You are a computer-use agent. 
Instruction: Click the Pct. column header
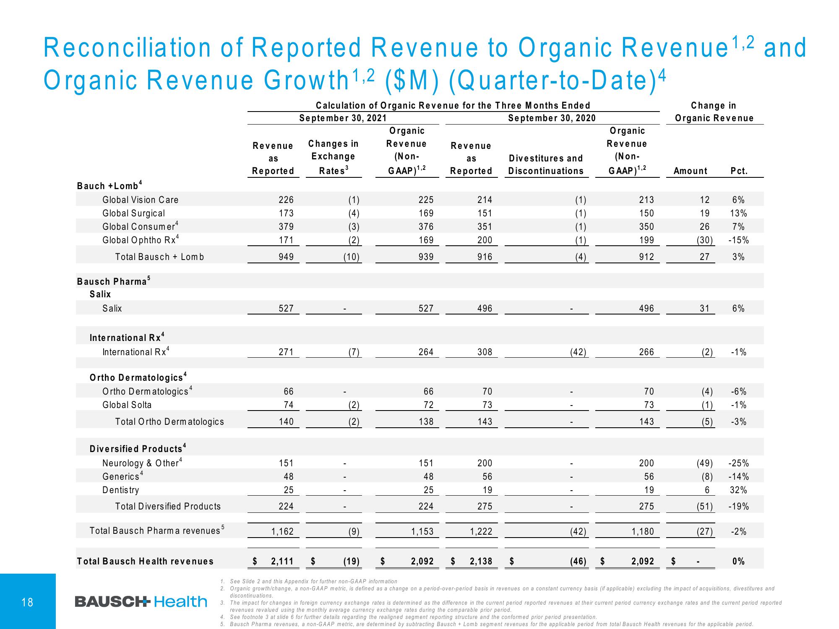click(x=739, y=171)
